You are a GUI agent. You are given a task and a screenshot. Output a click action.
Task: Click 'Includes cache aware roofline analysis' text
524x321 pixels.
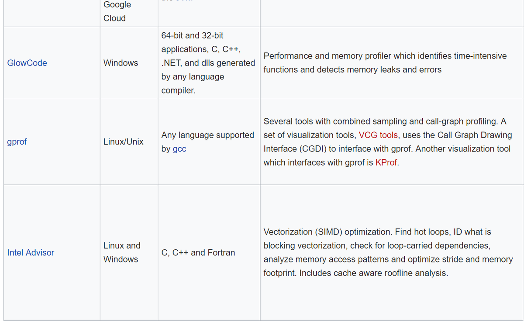click(x=374, y=273)
